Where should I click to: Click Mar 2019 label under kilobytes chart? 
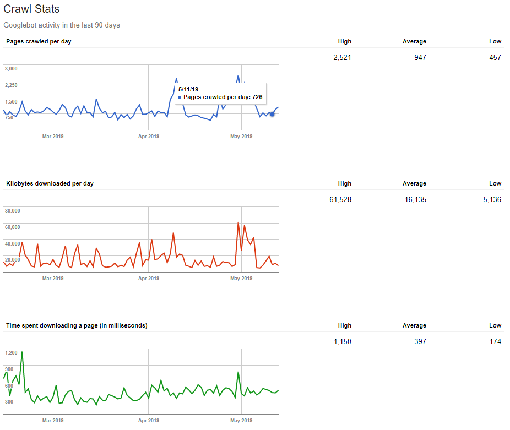tap(53, 279)
